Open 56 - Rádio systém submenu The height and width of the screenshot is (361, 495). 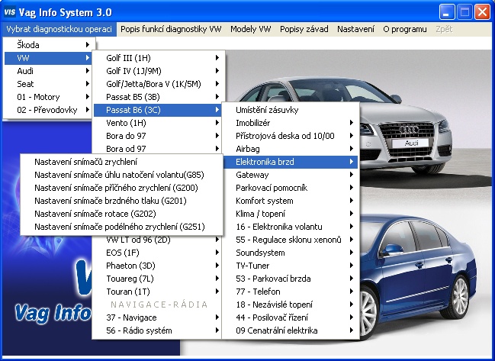(x=159, y=330)
